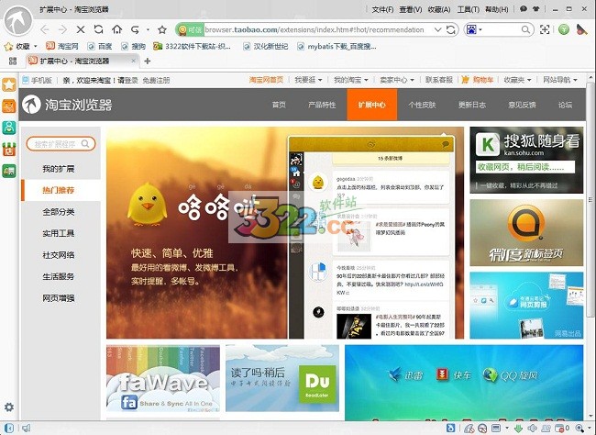This screenshot has height=435, width=596.
Task: Open the orange Taobao face sidebar icon
Action: (x=9, y=106)
